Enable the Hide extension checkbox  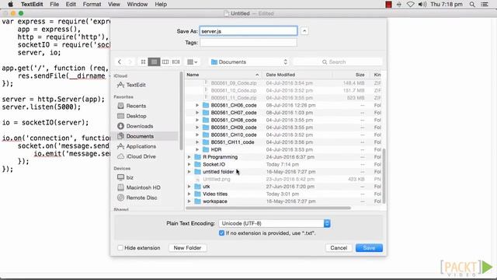(x=120, y=247)
